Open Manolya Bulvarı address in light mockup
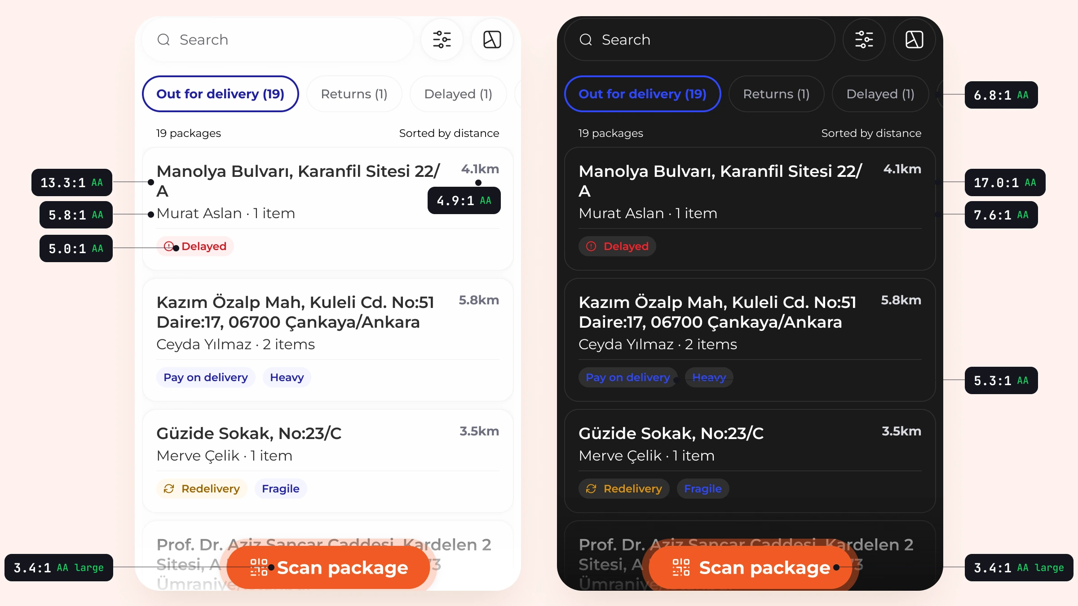 [299, 181]
